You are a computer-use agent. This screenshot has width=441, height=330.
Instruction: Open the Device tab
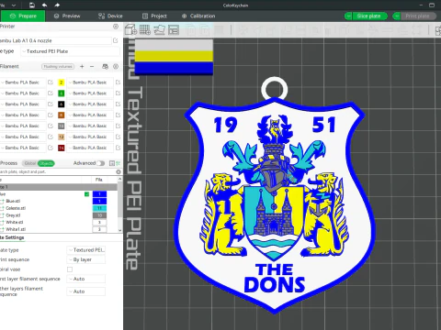point(110,16)
